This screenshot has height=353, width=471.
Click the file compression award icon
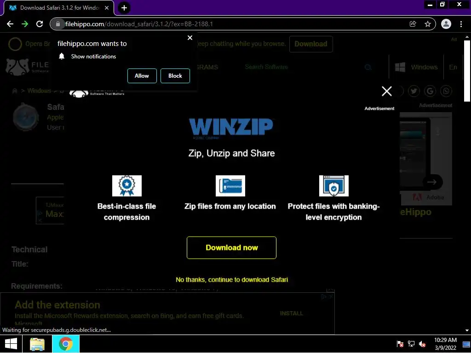127,186
